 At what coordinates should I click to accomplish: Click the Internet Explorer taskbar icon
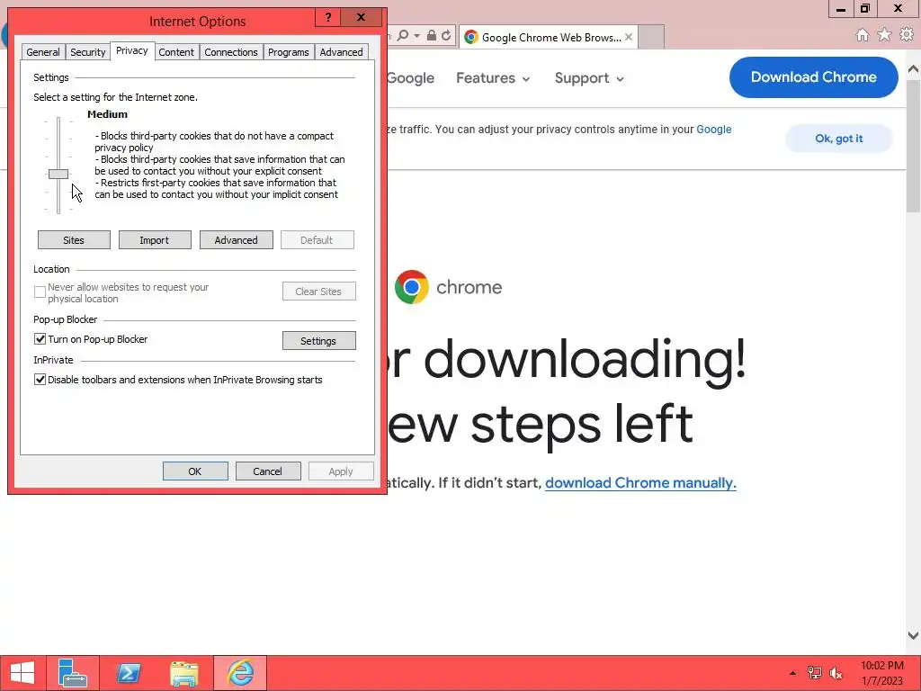click(240, 673)
